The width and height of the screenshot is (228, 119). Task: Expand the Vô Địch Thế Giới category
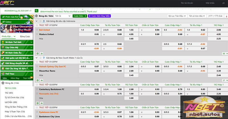click(x=17, y=42)
